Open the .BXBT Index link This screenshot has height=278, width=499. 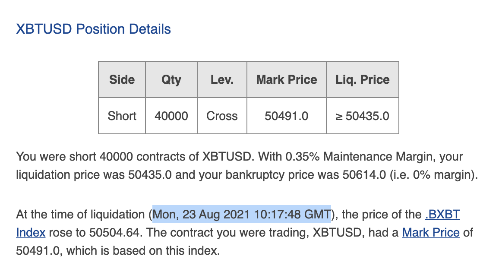click(442, 215)
